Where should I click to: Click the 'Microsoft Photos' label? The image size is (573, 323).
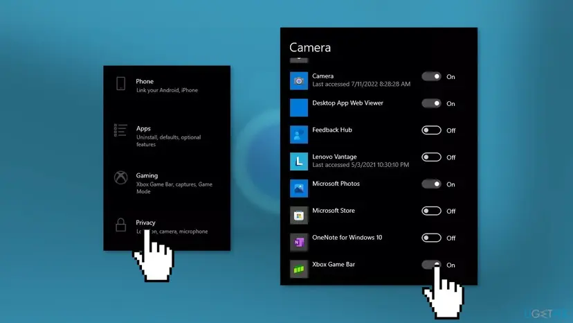click(x=336, y=184)
